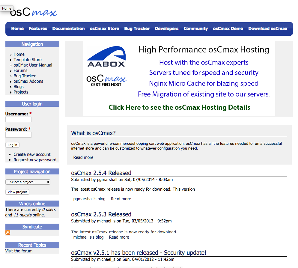This screenshot has width=298, height=268.
Task: Click "Host with the osCmax experts" banner text
Action: [x=204, y=62]
